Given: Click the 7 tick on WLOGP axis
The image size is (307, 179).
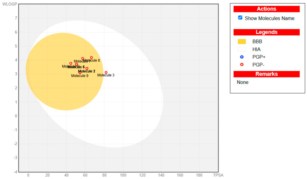Looking at the screenshot, I should [x=16, y=18].
